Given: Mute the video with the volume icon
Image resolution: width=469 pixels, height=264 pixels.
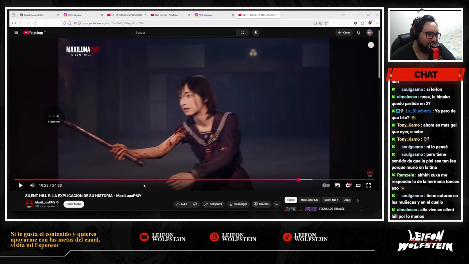Looking at the screenshot, I should pos(32,186).
